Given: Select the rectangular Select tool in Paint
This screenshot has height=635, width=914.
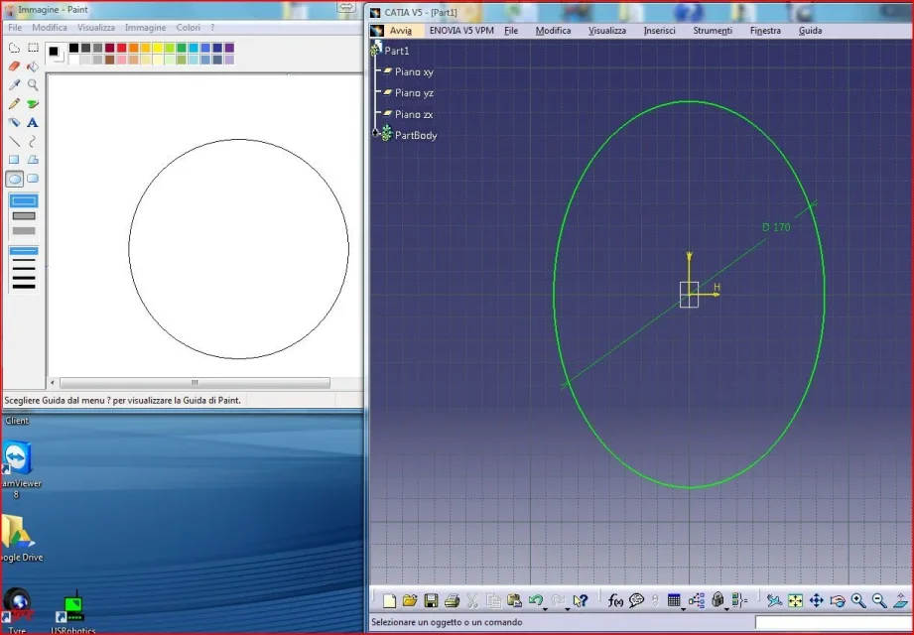Looking at the screenshot, I should (x=33, y=49).
